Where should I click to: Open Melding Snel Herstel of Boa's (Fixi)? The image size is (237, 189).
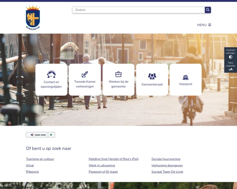click(x=113, y=159)
